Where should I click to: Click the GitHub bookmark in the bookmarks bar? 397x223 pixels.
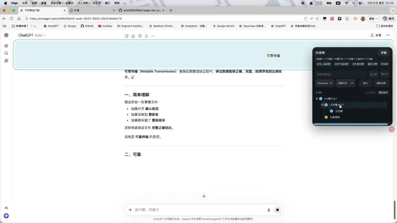tap(87, 26)
